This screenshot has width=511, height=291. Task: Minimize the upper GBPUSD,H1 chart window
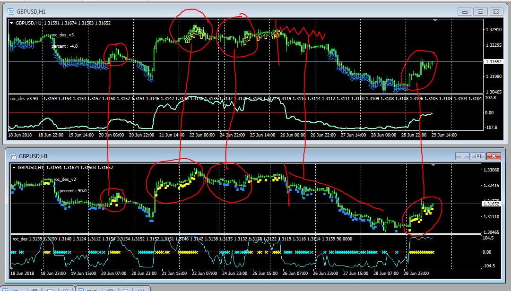tap(465, 12)
